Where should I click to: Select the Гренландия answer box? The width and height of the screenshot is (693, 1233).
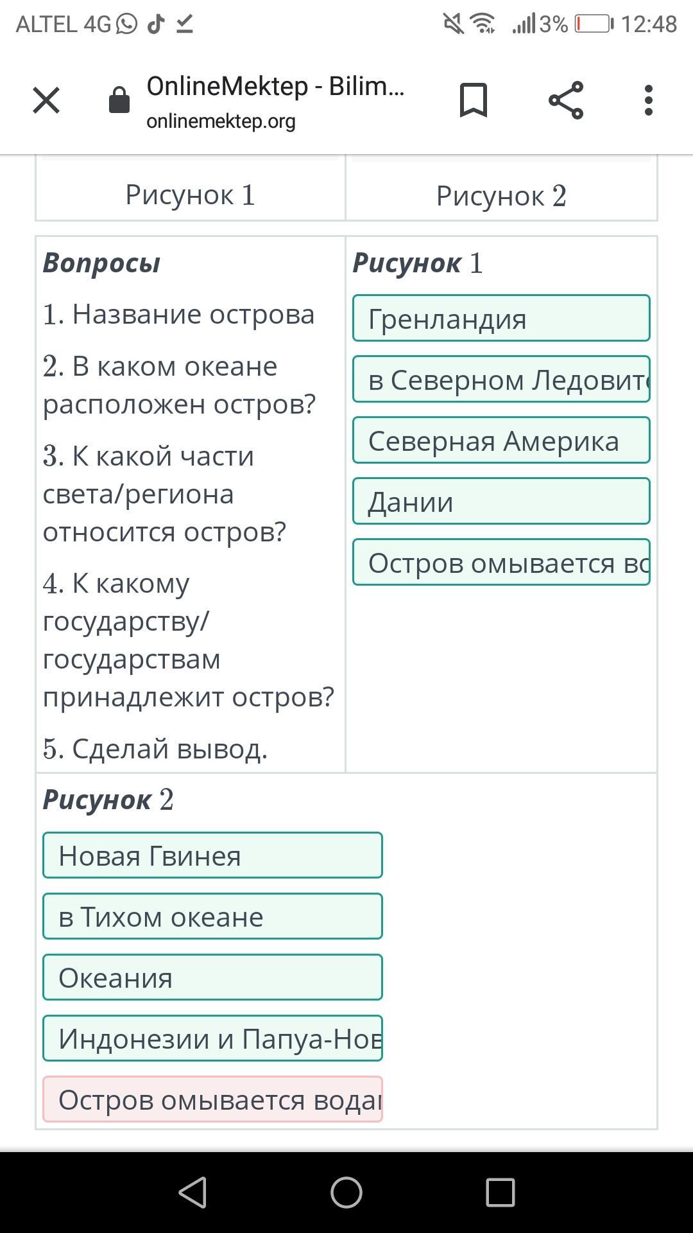pyautogui.click(x=501, y=318)
